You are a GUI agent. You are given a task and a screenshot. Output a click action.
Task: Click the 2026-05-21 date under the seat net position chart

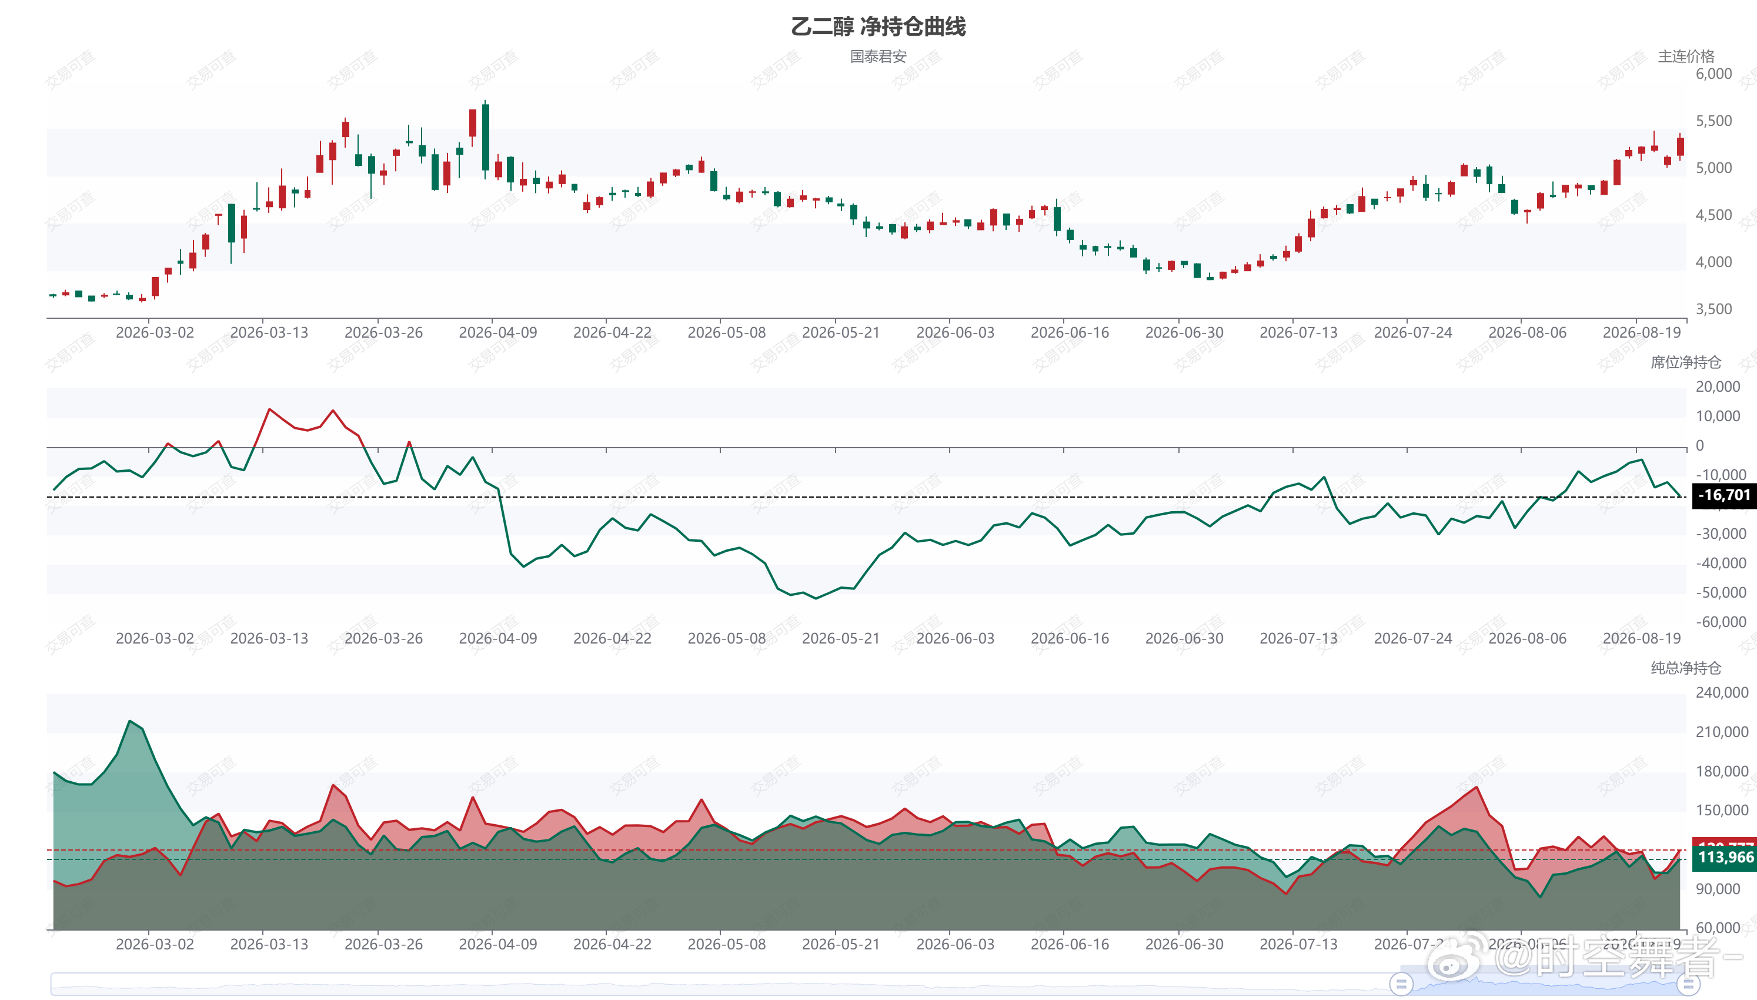(841, 638)
